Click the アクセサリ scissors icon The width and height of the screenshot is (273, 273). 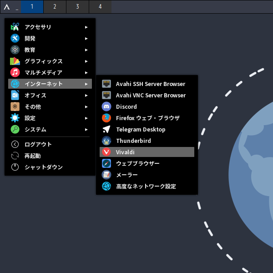click(x=15, y=27)
